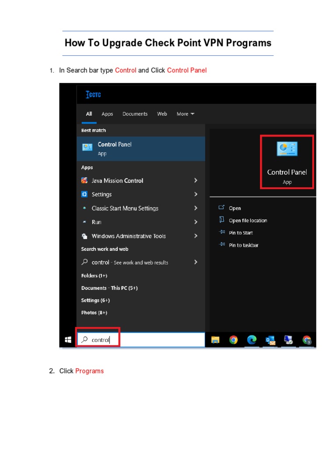Switch to the Web search tab
Image resolution: width=336 pixels, height=449 pixels.
(162, 114)
